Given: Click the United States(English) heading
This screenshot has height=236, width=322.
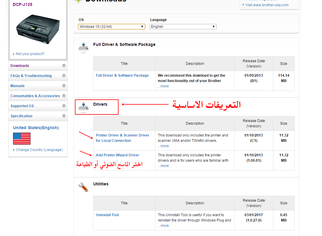Looking at the screenshot, I should pyautogui.click(x=36, y=128).
